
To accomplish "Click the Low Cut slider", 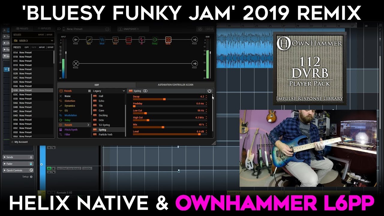I will (x=169, y=113).
